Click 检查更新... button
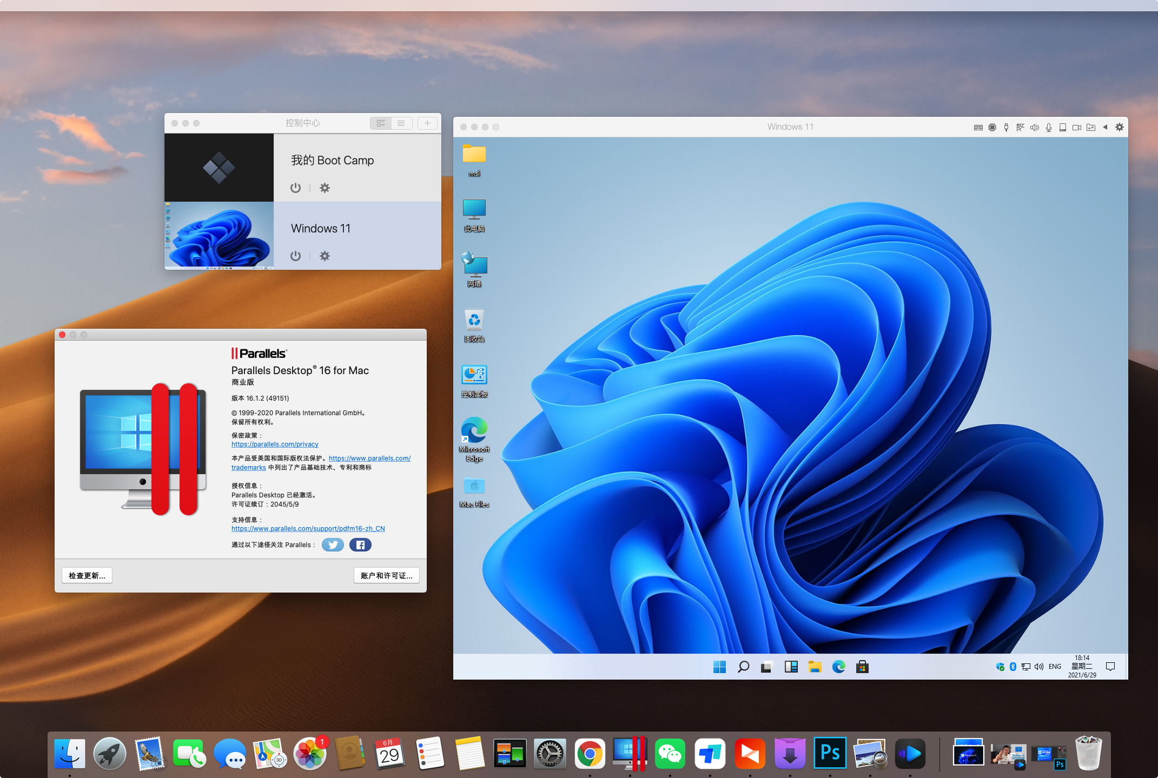Viewport: 1158px width, 778px height. tap(87, 575)
